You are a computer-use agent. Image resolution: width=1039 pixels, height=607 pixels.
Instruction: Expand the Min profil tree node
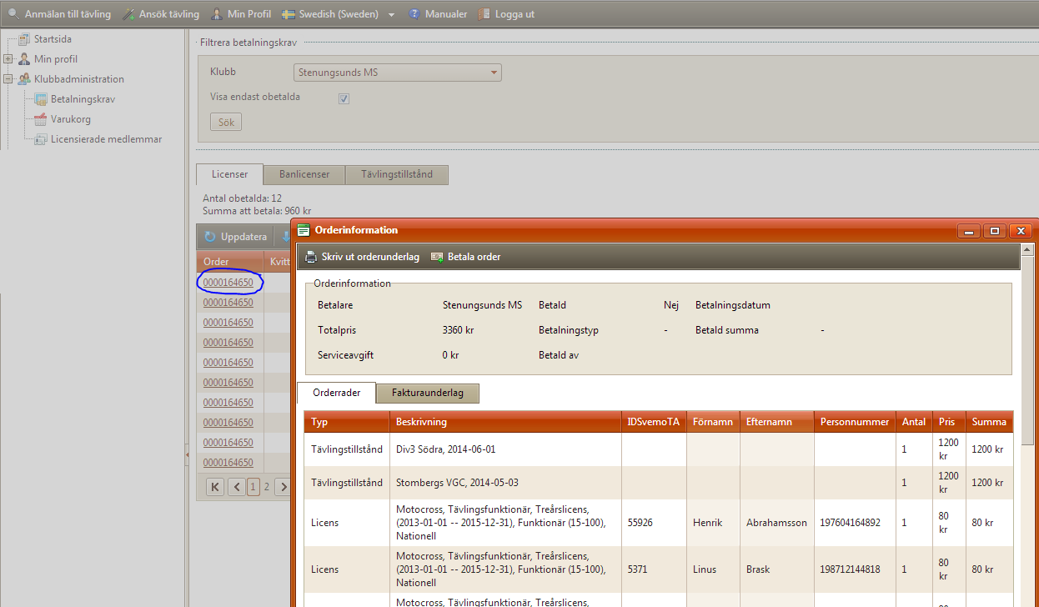click(8, 59)
